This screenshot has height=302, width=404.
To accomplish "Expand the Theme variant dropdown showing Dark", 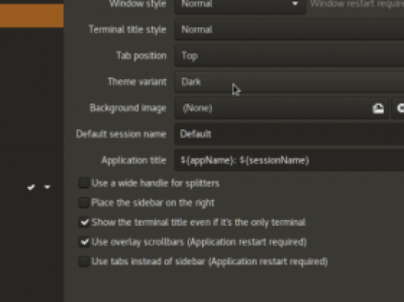I will (x=290, y=82).
